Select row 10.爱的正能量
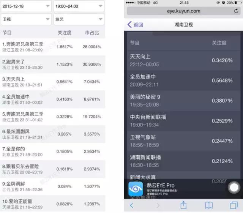The height and width of the screenshot is (213, 243). 52,204
